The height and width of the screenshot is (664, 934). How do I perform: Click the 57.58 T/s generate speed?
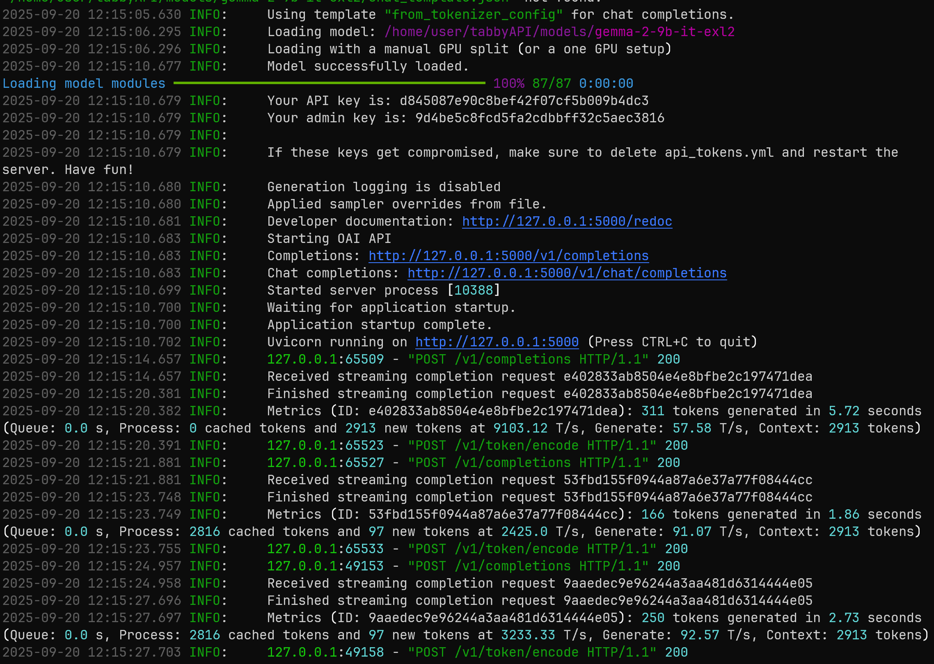point(691,428)
